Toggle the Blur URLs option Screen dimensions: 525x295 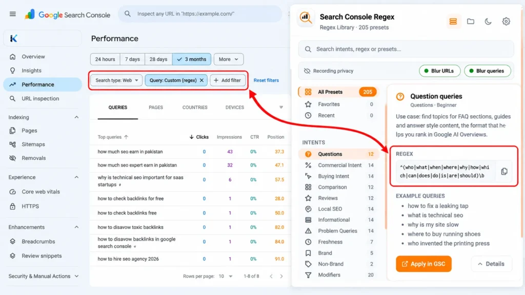coord(439,71)
